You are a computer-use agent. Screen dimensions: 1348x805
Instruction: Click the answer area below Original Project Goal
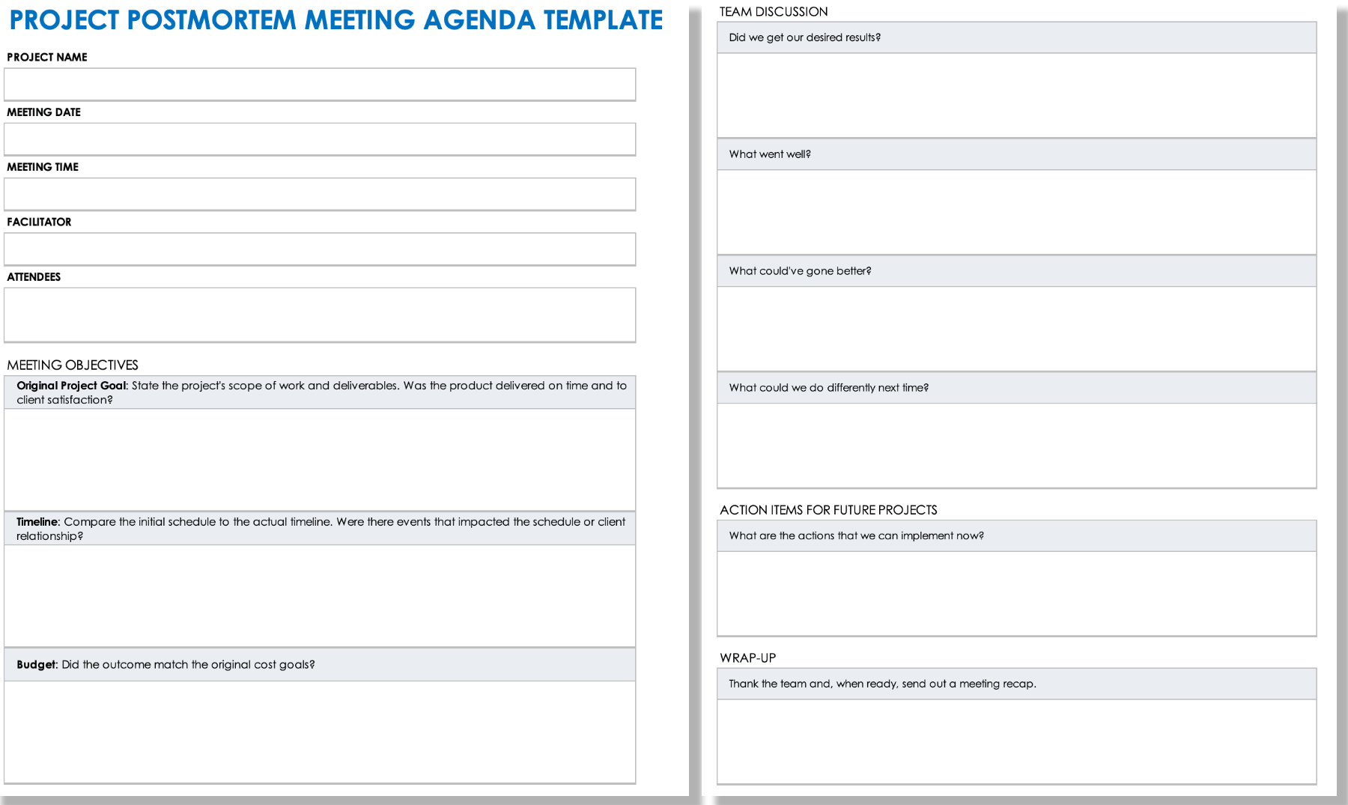pyautogui.click(x=320, y=459)
